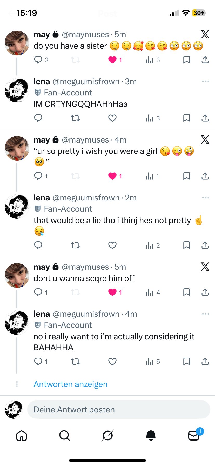
Task: Tap X logo on may's first post
Action: 205,34
